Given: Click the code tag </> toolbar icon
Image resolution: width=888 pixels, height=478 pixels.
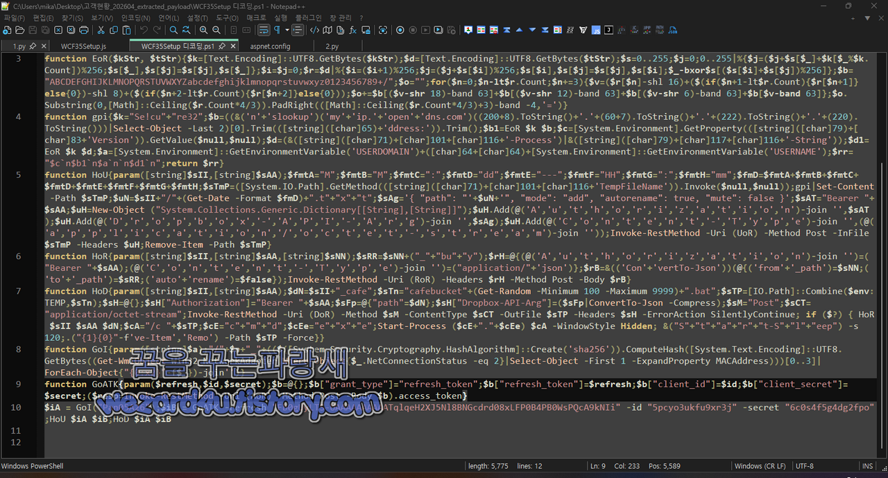Looking at the screenshot, I should click(x=314, y=30).
